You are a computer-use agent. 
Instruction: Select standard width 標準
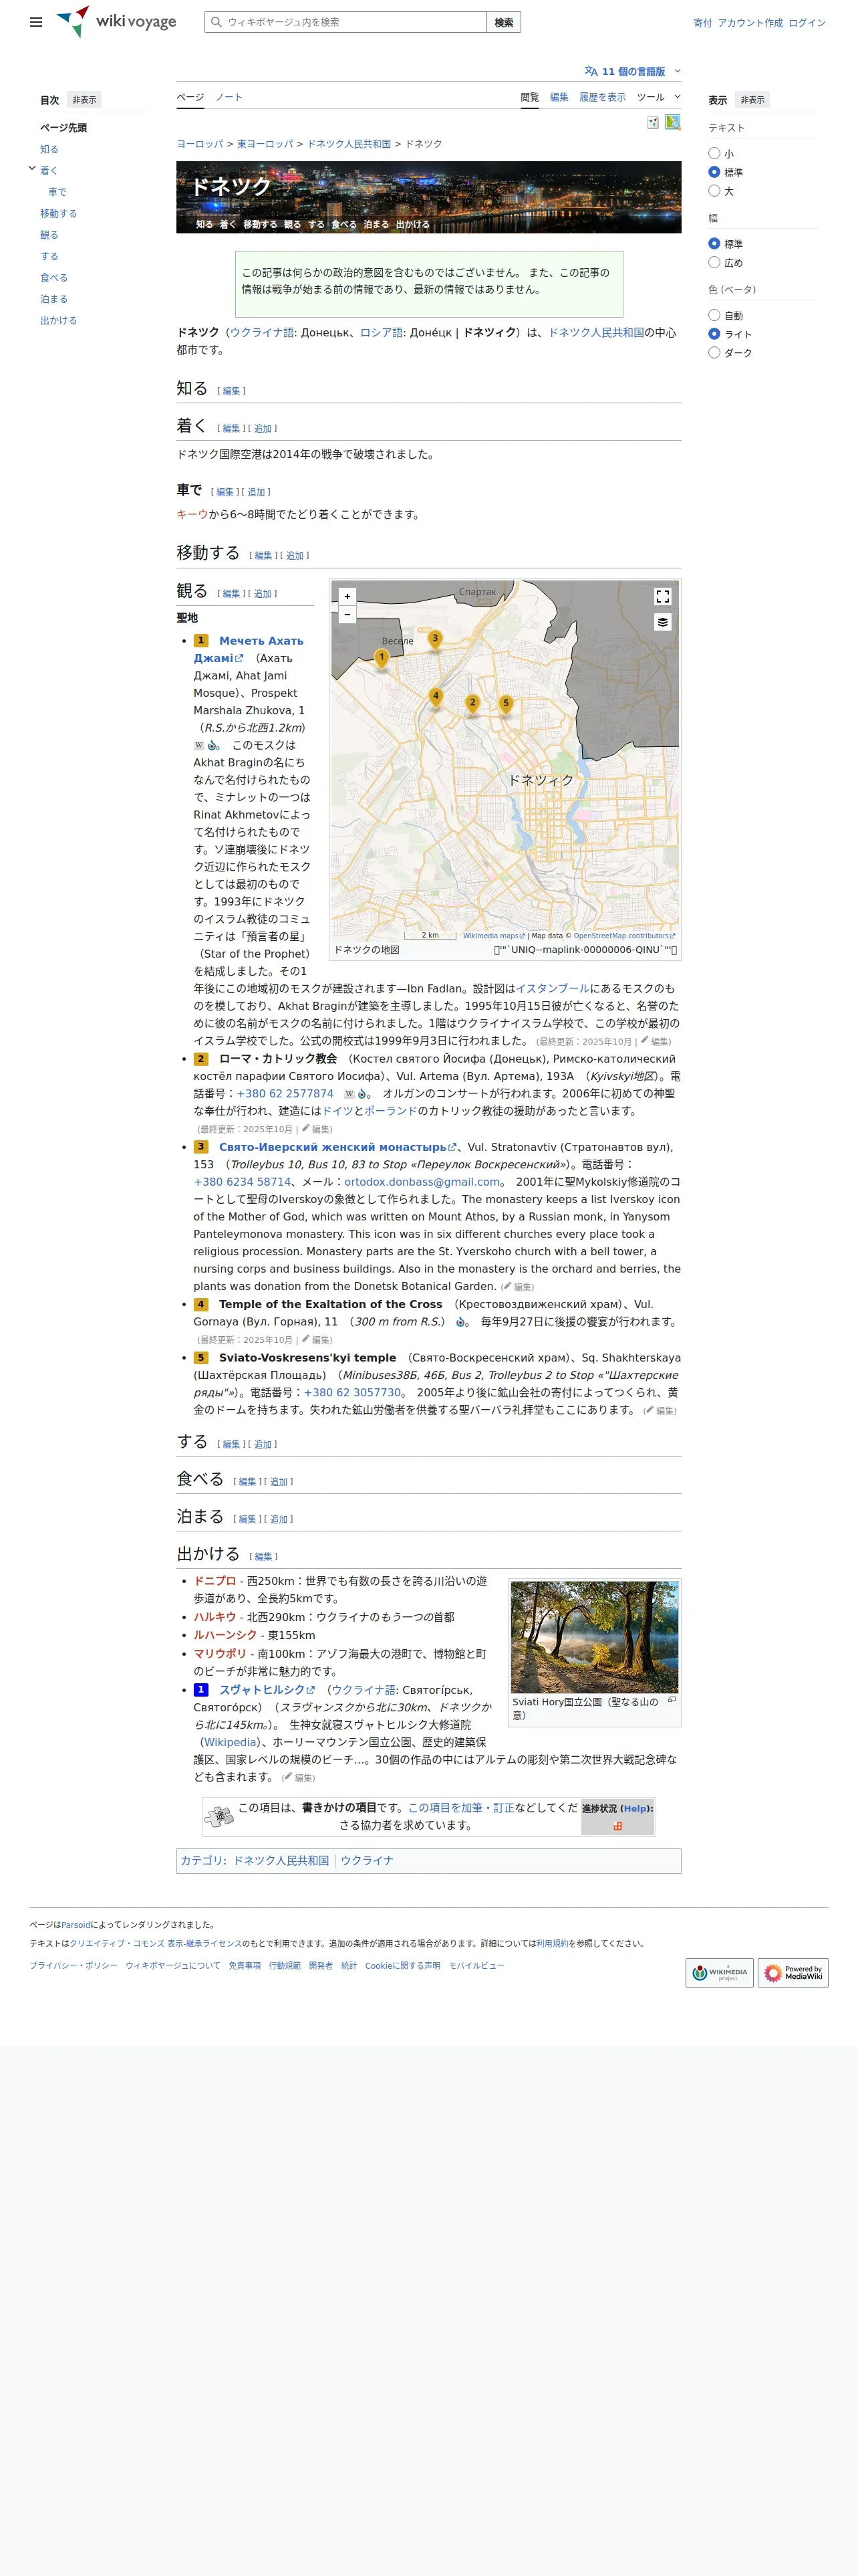[x=714, y=244]
